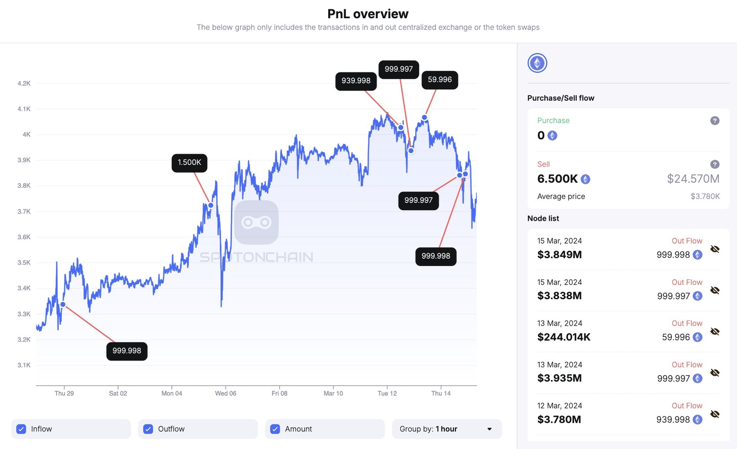The height and width of the screenshot is (449, 737).
Task: Click the SpotOnChain watermark logo on the chart
Action: 257,222
